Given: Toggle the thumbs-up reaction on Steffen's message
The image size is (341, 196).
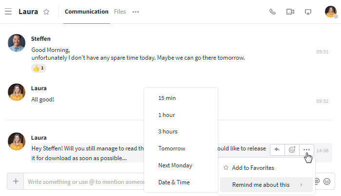Looking at the screenshot, I should coord(38,68).
